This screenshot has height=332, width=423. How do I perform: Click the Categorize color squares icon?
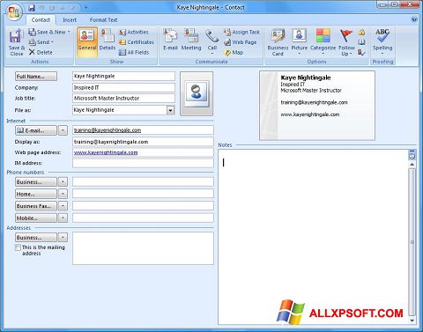click(323, 36)
